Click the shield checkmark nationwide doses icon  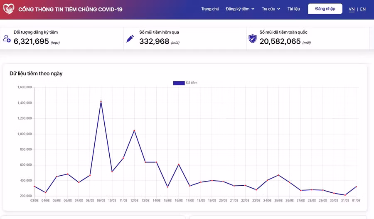point(252,39)
